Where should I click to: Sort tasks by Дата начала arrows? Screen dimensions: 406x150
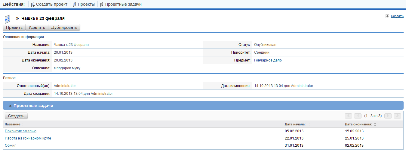(309, 124)
